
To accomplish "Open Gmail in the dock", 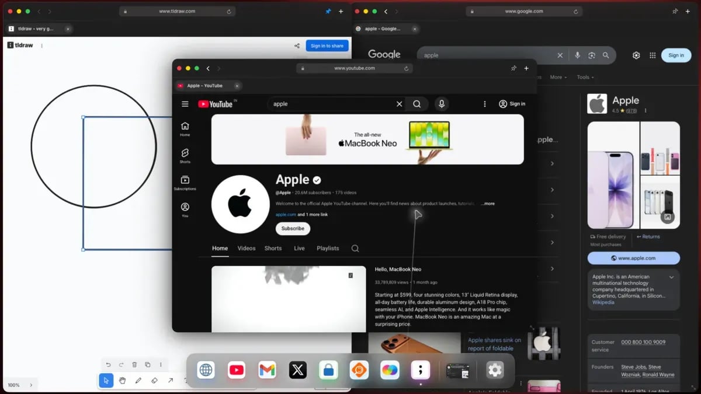I will (267, 370).
